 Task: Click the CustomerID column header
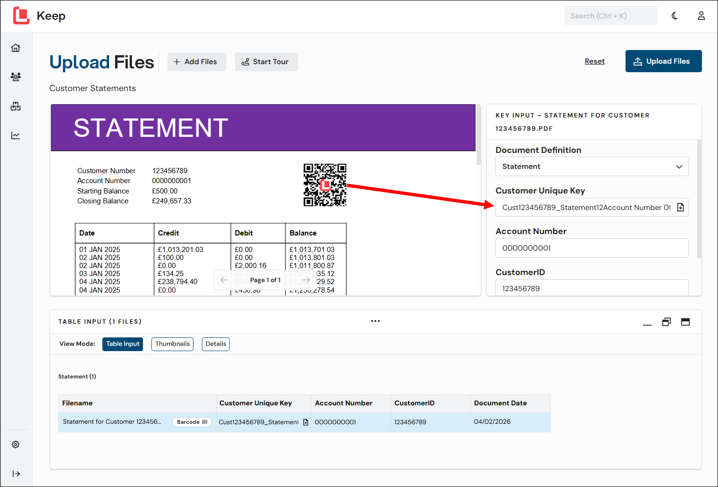[431, 403]
